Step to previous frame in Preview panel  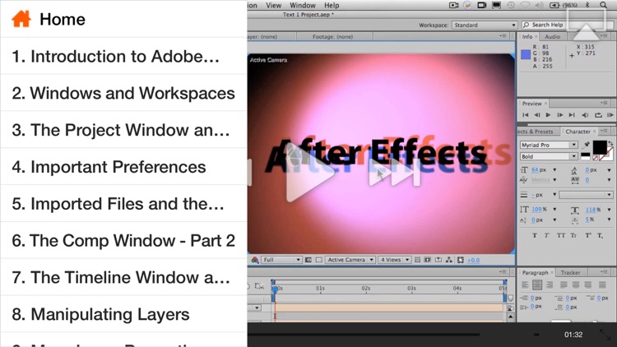[537, 115]
